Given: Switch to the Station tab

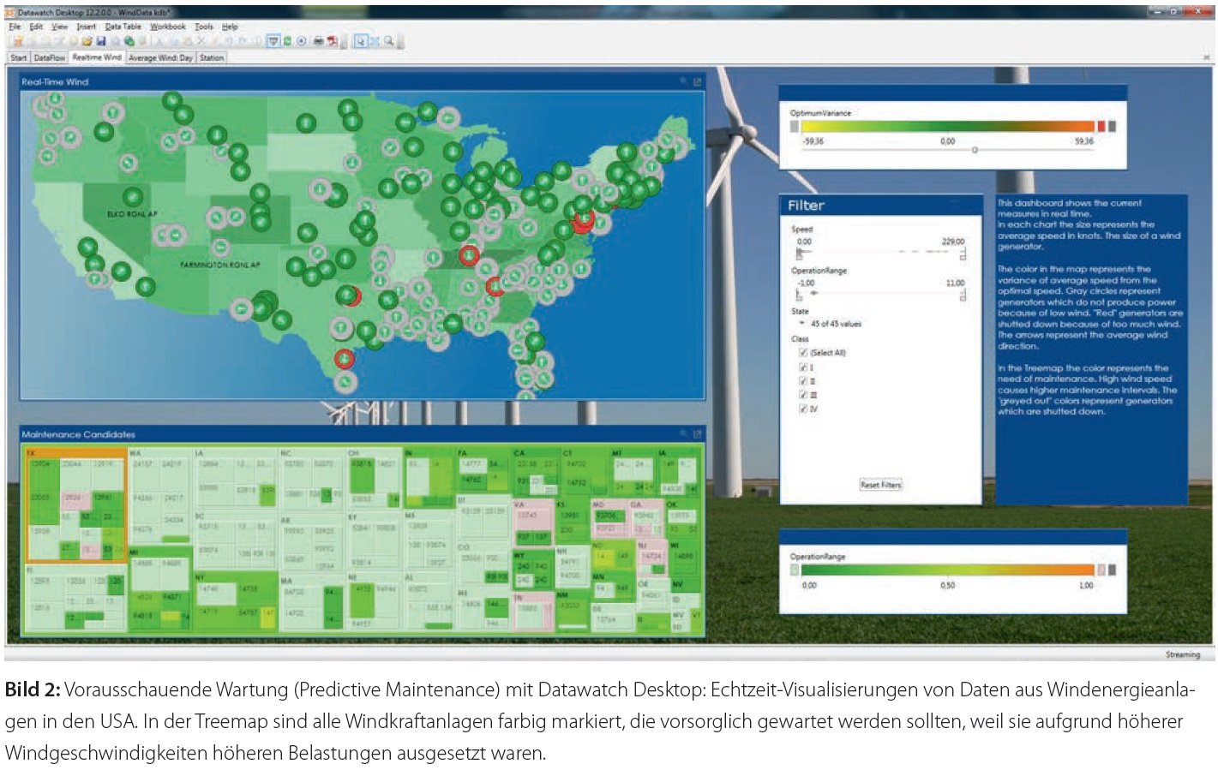Looking at the screenshot, I should pos(212,57).
